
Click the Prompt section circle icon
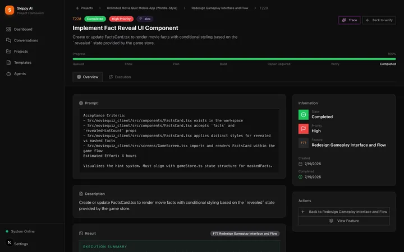coord(81,103)
